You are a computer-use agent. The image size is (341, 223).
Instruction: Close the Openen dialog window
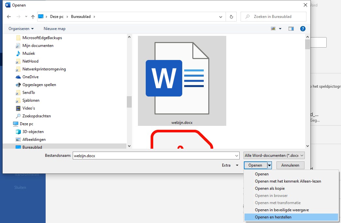305,5
